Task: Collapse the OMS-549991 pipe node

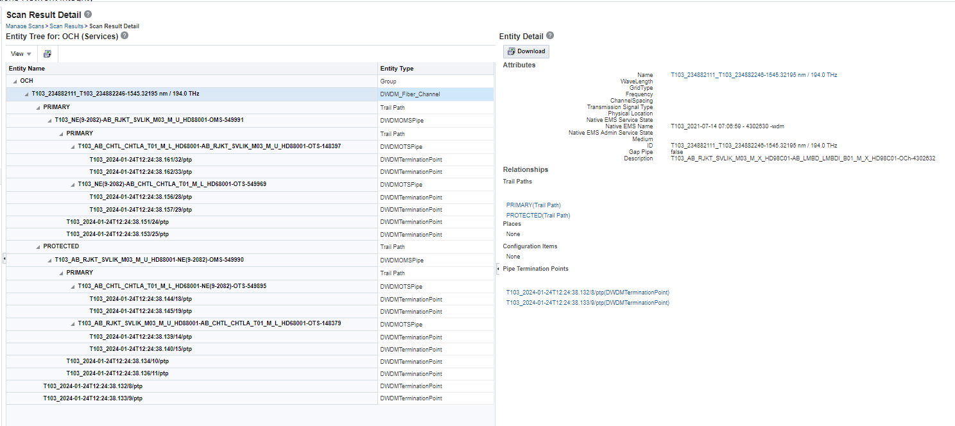Action: [49, 121]
